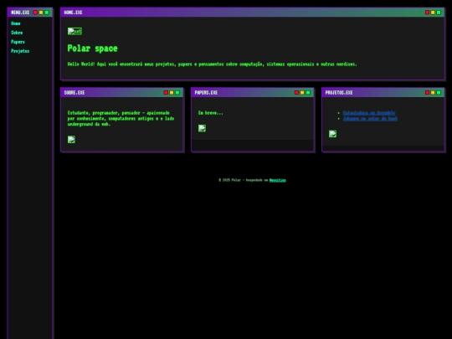Click the green button of MENU.EXE

47,13
